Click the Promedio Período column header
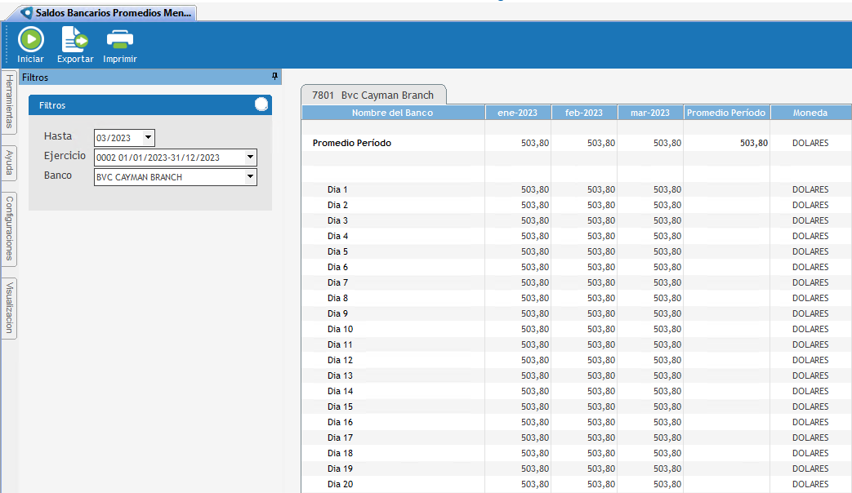The width and height of the screenshot is (852, 493). coord(726,113)
